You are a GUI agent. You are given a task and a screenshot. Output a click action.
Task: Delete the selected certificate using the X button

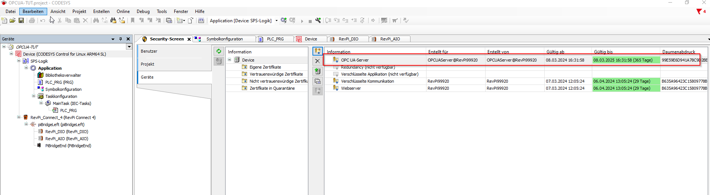pyautogui.click(x=318, y=61)
